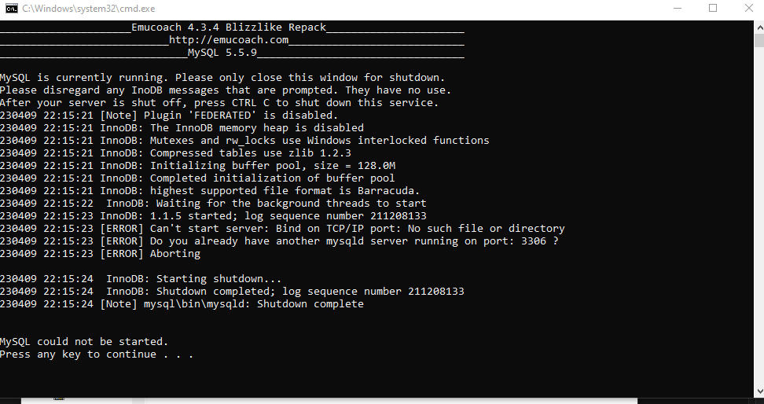Viewport: 764px width, 404px height.
Task: Click the http://emucoach.com address text
Action: coord(229,40)
